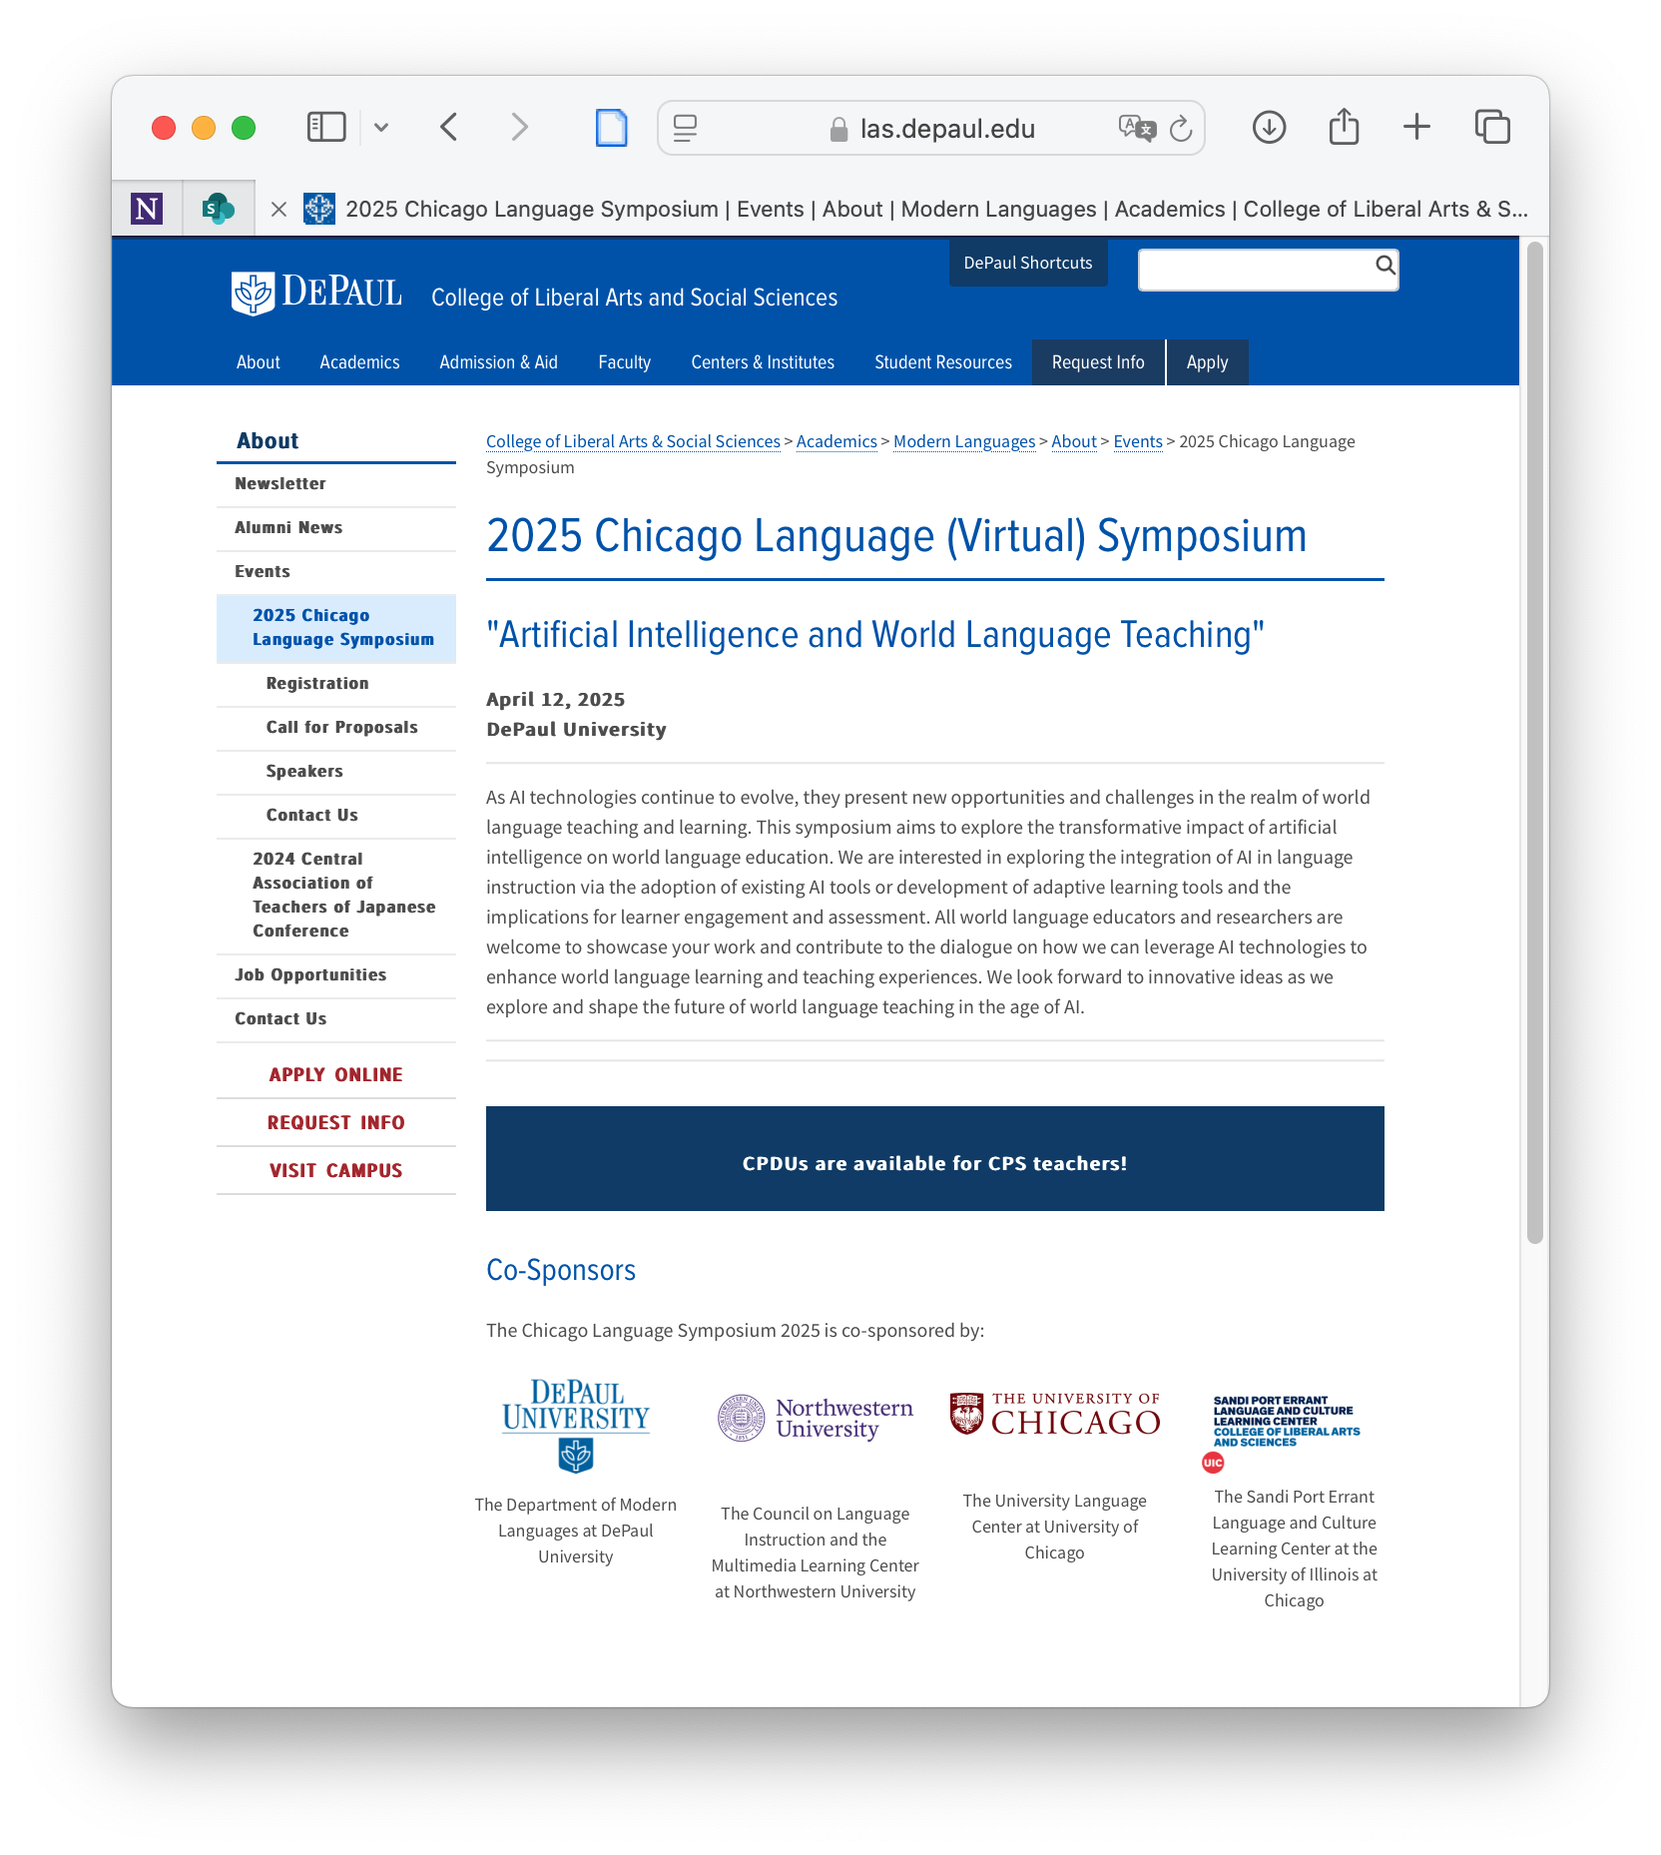Click the University of Chicago sponsor logo
The height and width of the screenshot is (1855, 1661).
(1055, 1415)
